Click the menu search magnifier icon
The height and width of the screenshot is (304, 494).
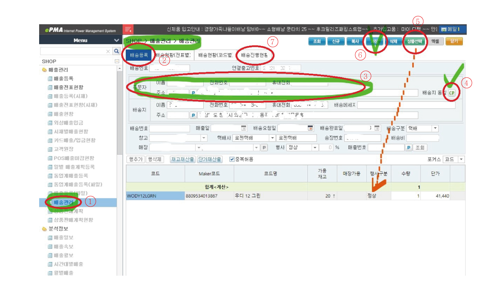[x=116, y=51]
